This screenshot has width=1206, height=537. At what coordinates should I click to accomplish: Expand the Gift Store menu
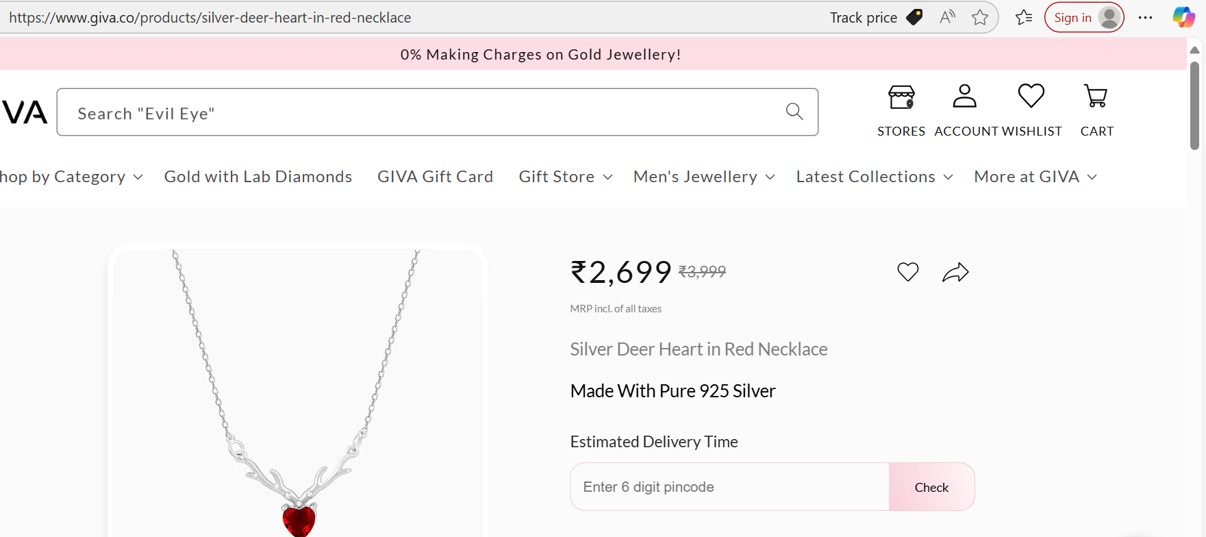pyautogui.click(x=565, y=177)
